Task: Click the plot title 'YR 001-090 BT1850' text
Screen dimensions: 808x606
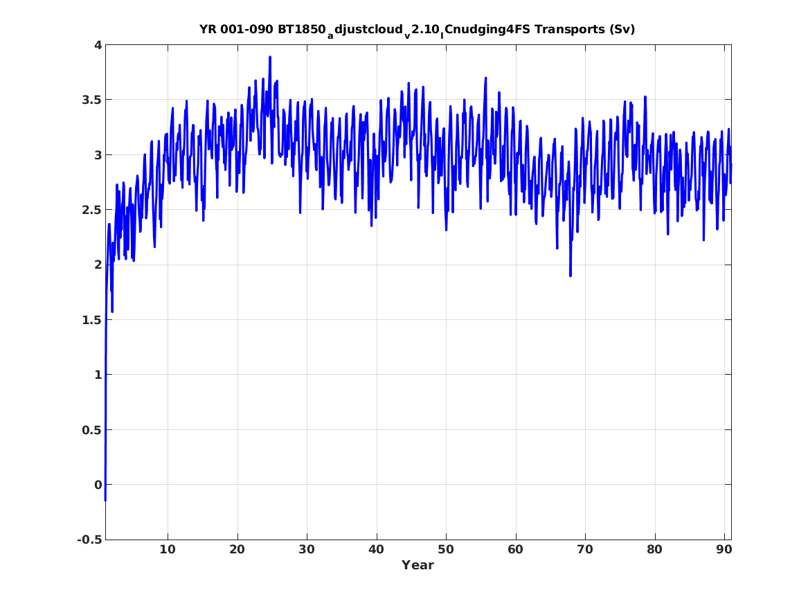Action: point(262,29)
